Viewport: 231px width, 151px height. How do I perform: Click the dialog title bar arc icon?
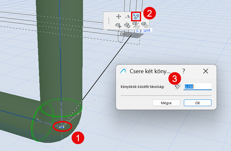(x=123, y=71)
